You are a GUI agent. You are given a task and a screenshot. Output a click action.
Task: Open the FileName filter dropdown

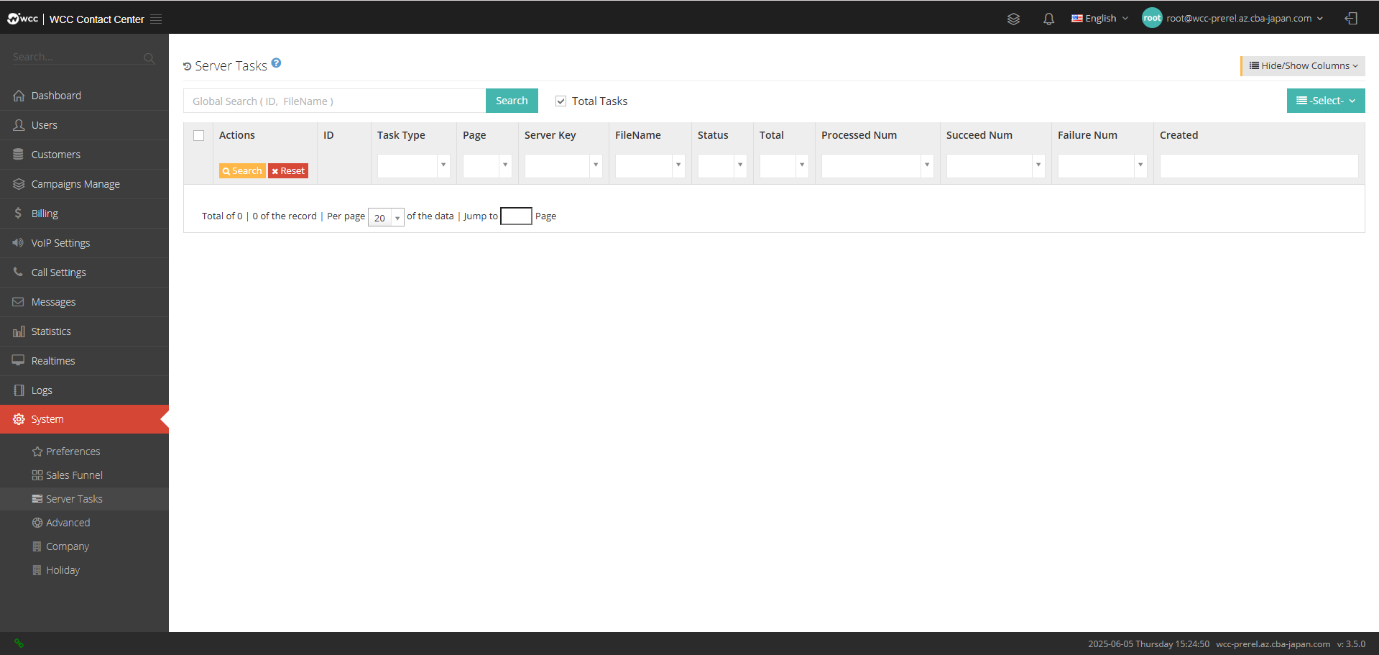point(650,165)
